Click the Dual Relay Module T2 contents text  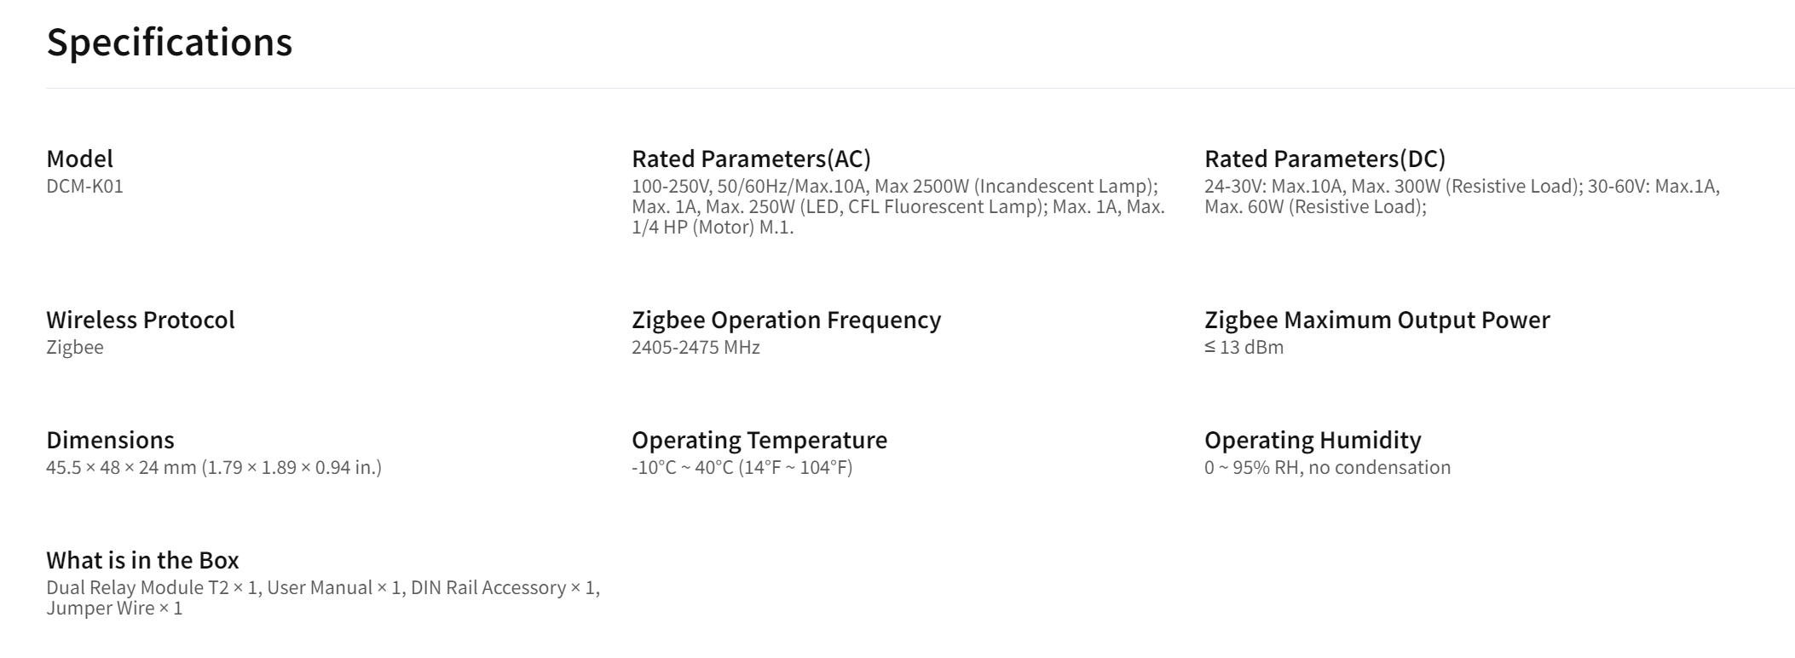point(323,597)
